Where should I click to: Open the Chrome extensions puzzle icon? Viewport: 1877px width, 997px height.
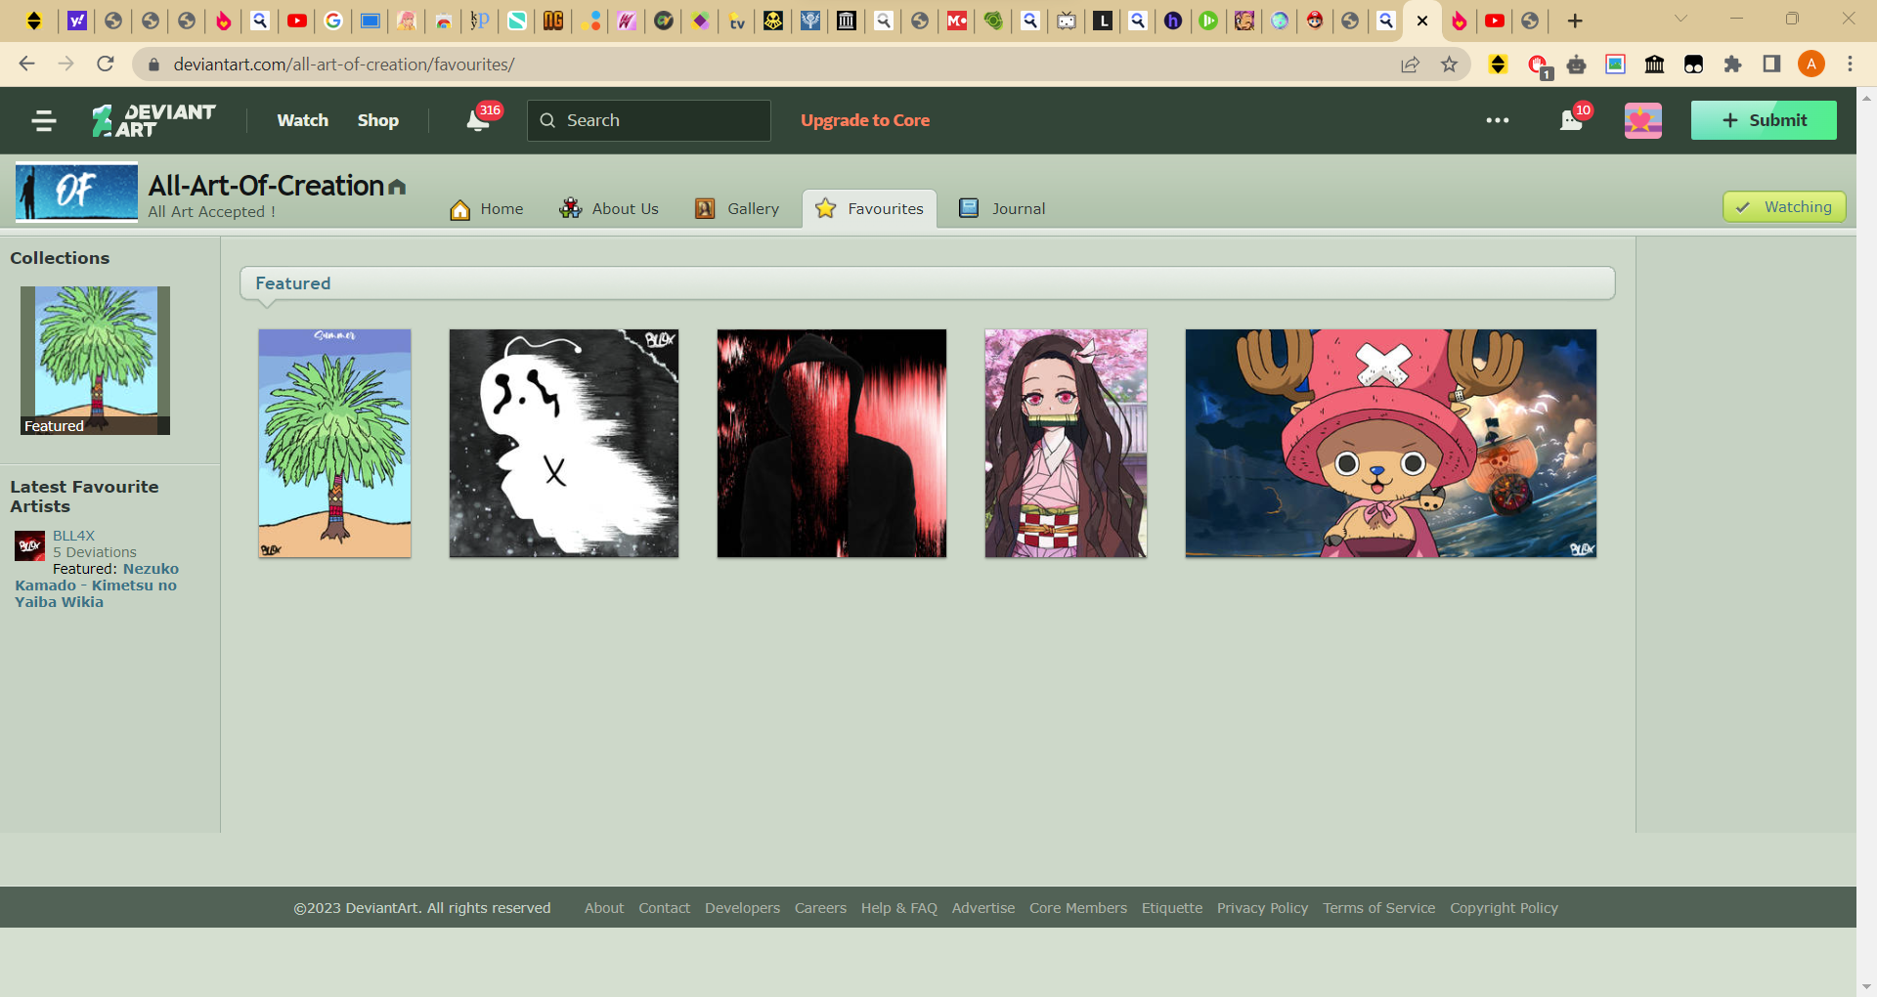tap(1732, 65)
